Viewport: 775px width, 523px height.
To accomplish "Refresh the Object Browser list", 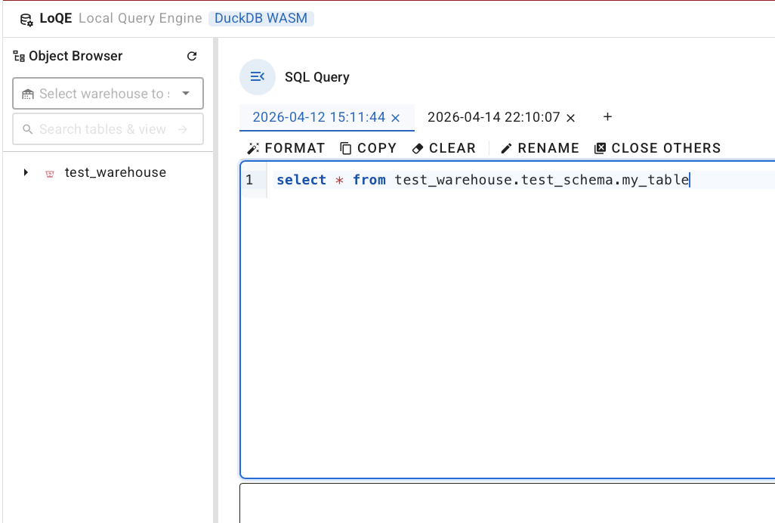I will coord(192,56).
